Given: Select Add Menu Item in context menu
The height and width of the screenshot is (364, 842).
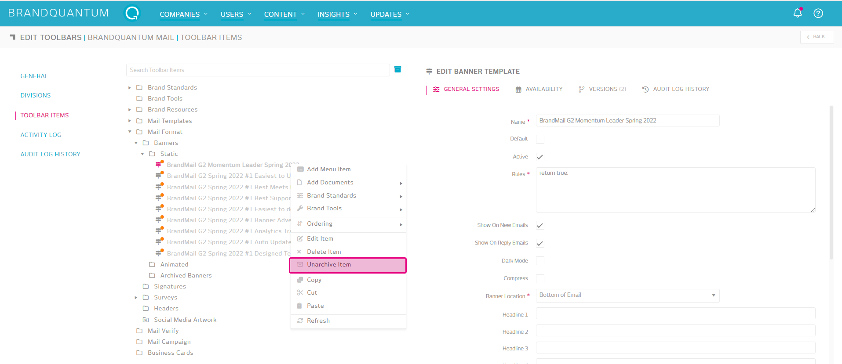Looking at the screenshot, I should [348, 169].
